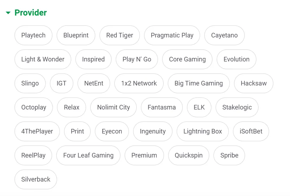
Task: Toggle the Quickspin provider chip
Action: click(189, 155)
